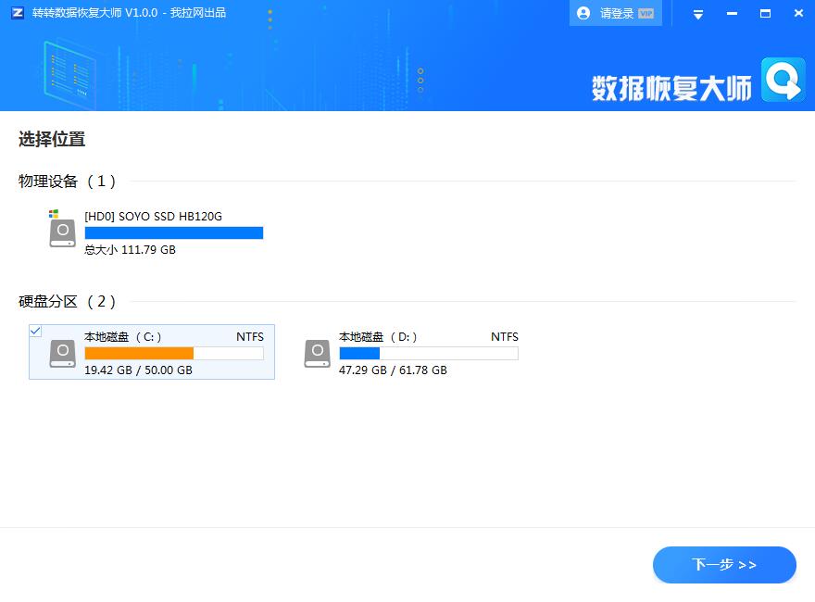The width and height of the screenshot is (815, 602).
Task: Click the NTFS label of drive D
Action: click(504, 337)
